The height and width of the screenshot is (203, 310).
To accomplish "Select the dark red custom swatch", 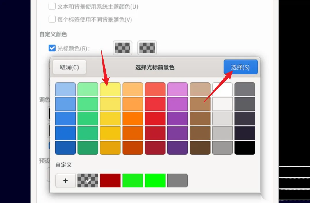I will click(110, 181).
